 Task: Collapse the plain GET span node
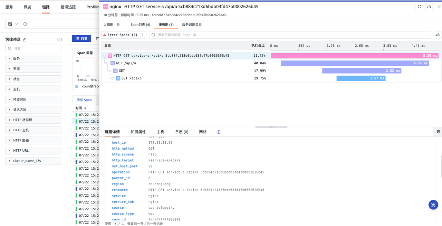(x=110, y=71)
